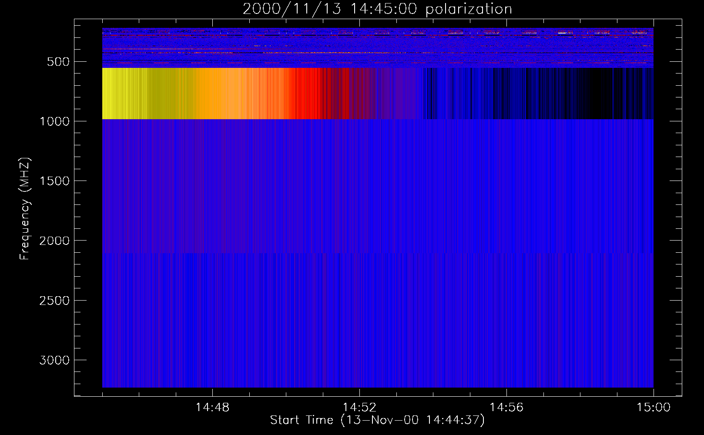This screenshot has width=704, height=435.
Task: Click the 3000 frequency tick label
Action: [x=54, y=360]
